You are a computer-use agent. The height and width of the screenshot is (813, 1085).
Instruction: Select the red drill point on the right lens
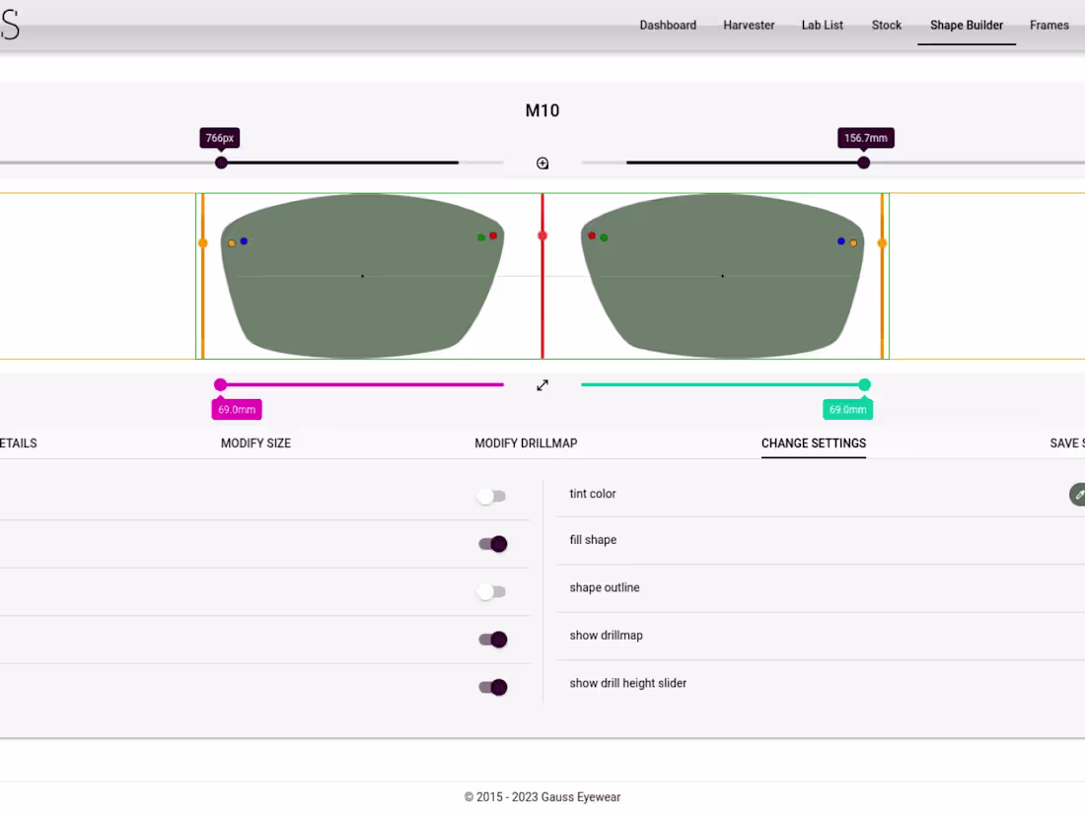point(592,237)
